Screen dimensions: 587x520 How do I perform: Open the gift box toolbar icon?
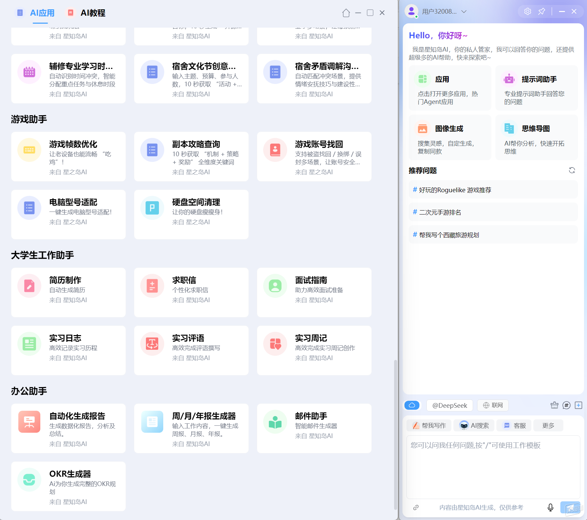[x=554, y=405]
